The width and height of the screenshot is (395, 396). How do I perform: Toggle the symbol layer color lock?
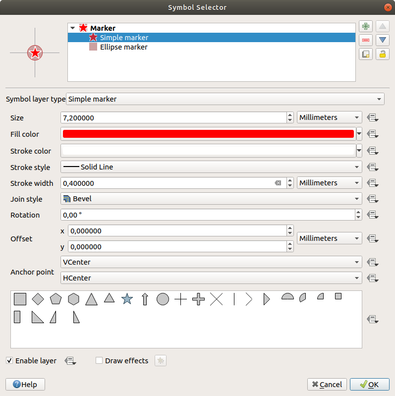(382, 54)
